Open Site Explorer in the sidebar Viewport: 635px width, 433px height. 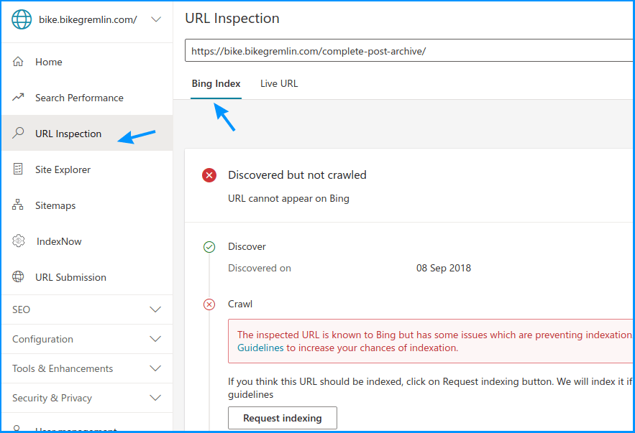(87, 169)
